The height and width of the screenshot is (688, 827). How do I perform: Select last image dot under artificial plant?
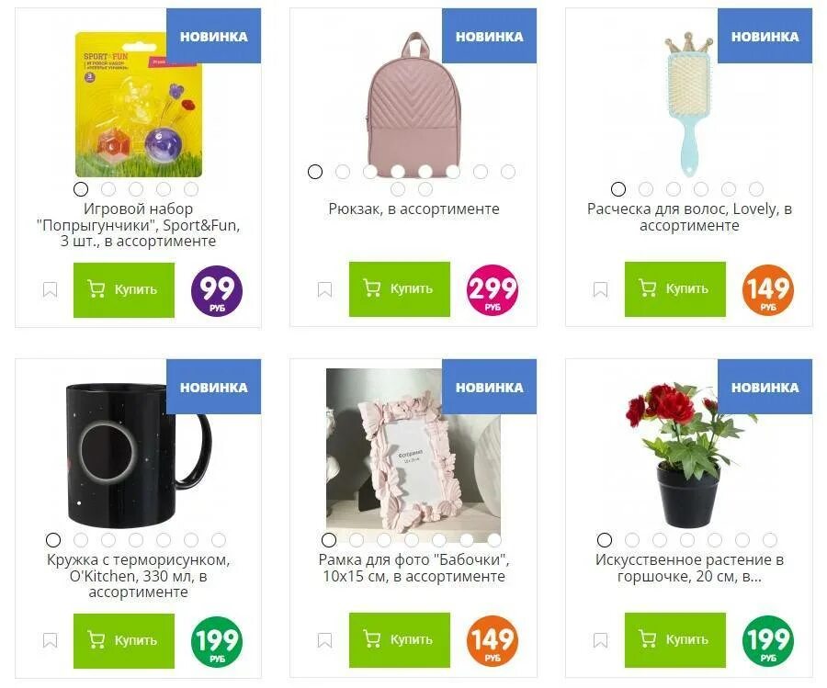click(770, 540)
